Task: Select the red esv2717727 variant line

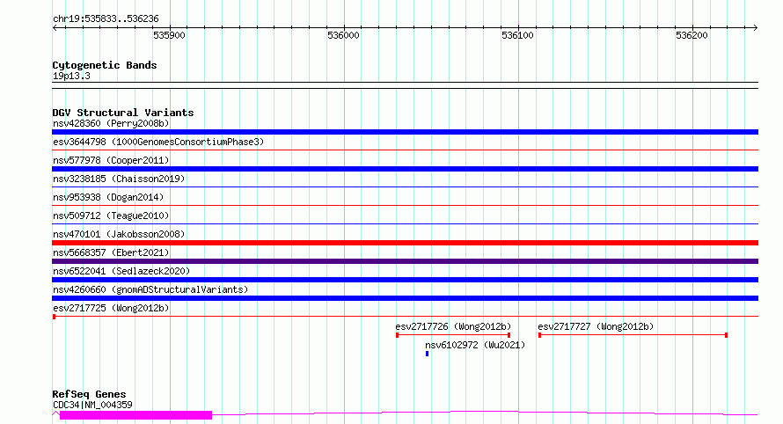Action: (633, 335)
